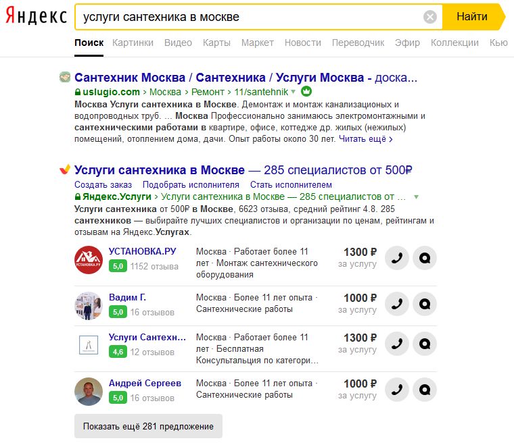Click the Yandex Услуги favicon icon

tap(65, 169)
